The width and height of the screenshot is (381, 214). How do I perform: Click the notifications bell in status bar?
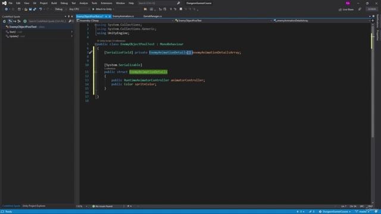coord(376,212)
